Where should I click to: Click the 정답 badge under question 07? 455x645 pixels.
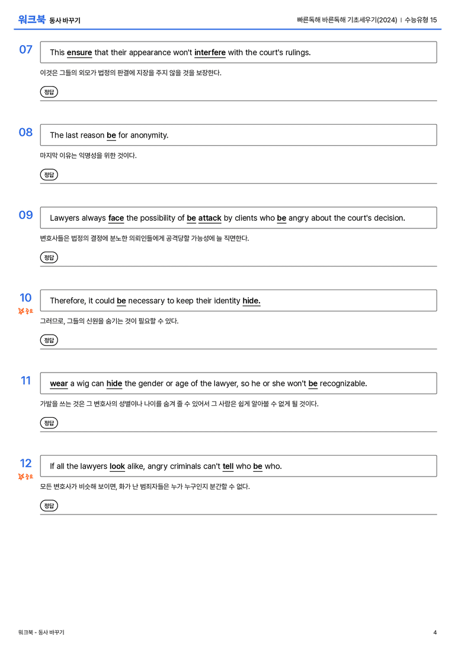click(49, 92)
